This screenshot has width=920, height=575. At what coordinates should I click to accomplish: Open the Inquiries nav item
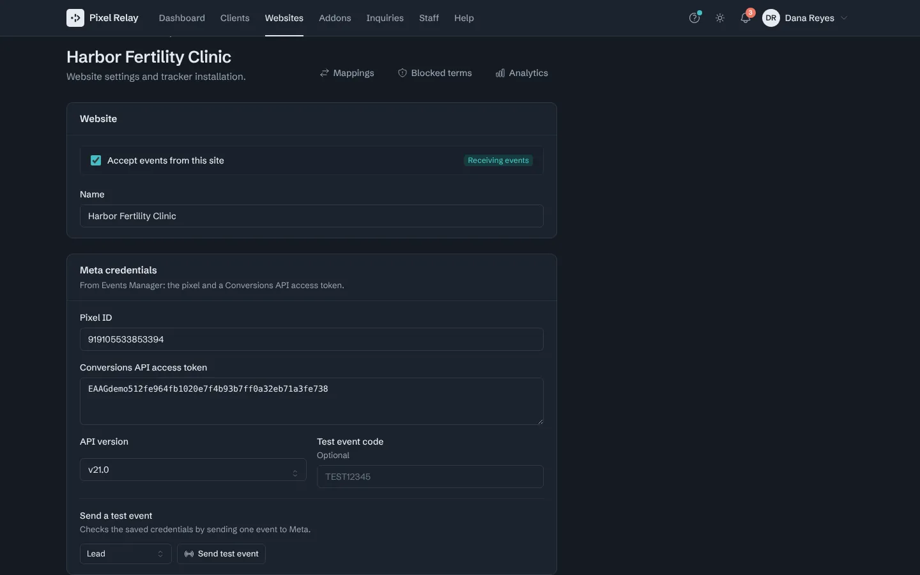pyautogui.click(x=385, y=18)
